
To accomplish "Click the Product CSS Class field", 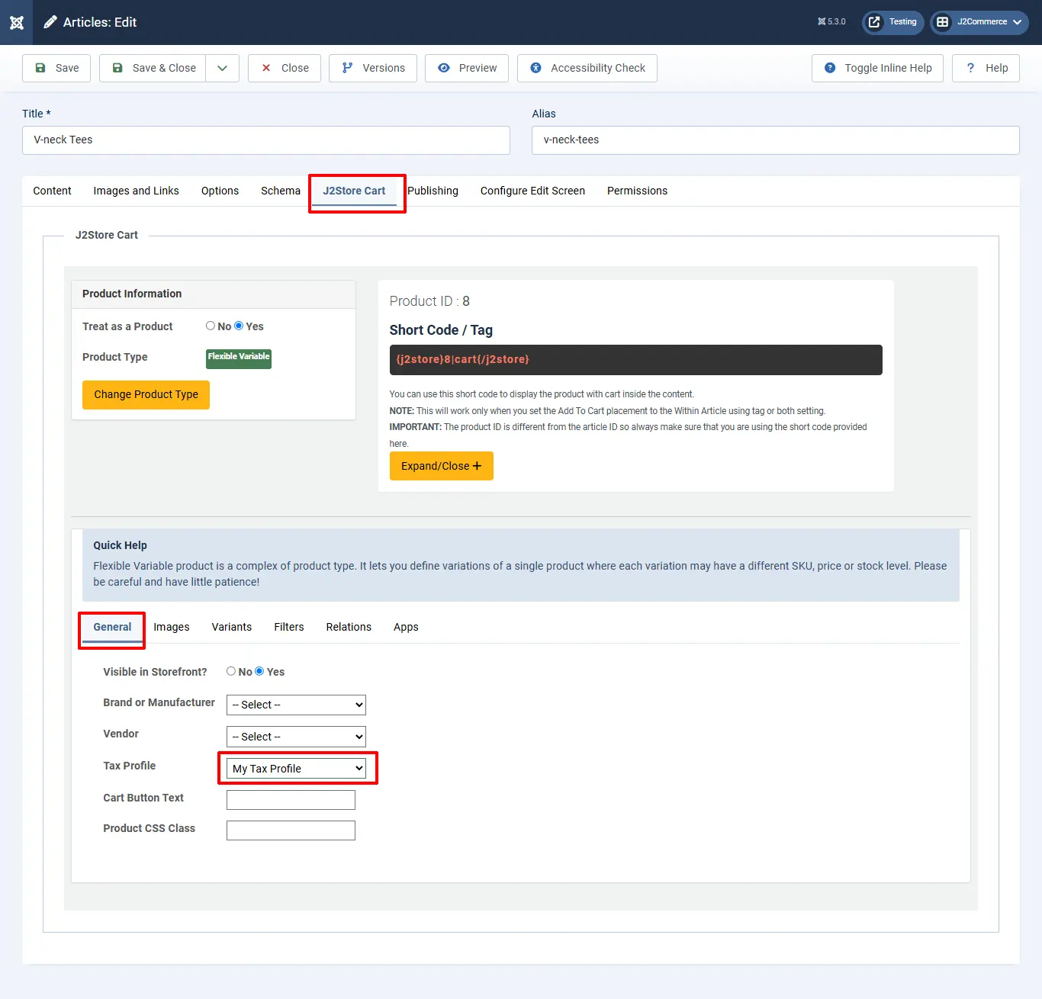I will tap(291, 830).
